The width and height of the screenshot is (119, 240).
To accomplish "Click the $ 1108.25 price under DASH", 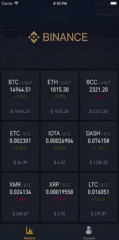I will 99,163.
